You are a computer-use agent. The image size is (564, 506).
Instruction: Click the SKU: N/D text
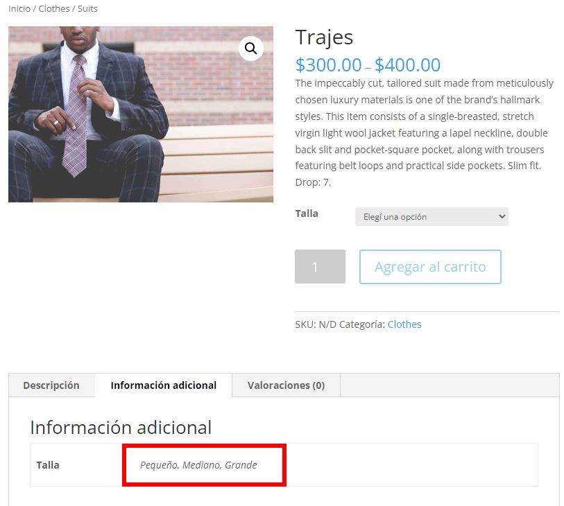(316, 324)
